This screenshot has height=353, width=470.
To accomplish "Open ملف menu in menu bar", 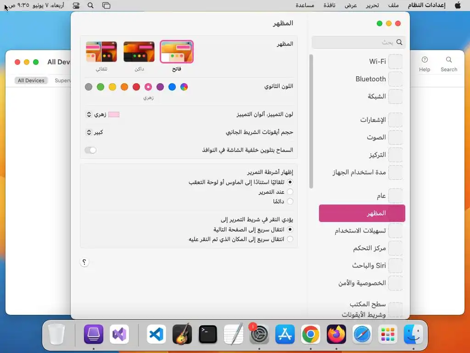I will pos(393,5).
